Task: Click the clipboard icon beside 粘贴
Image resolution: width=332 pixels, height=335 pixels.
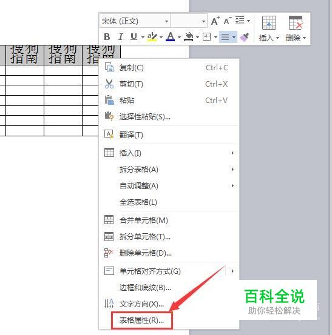Action: pyautogui.click(x=109, y=100)
